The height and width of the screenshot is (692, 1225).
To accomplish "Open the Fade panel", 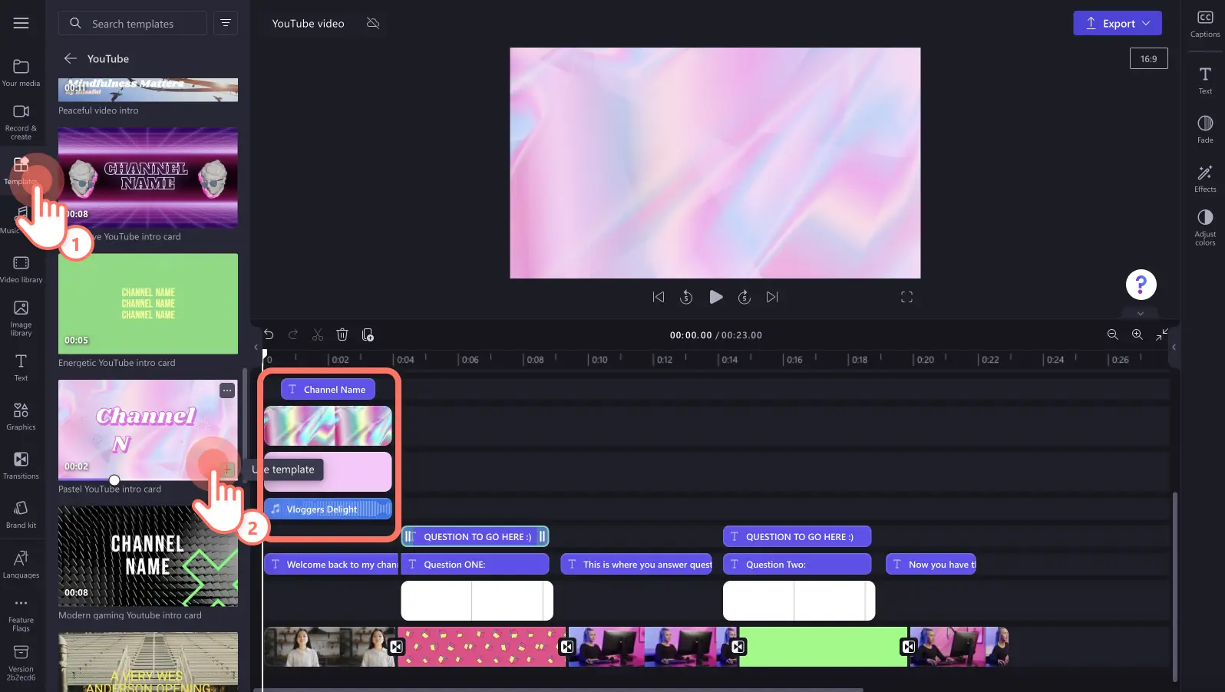I will [x=1205, y=130].
